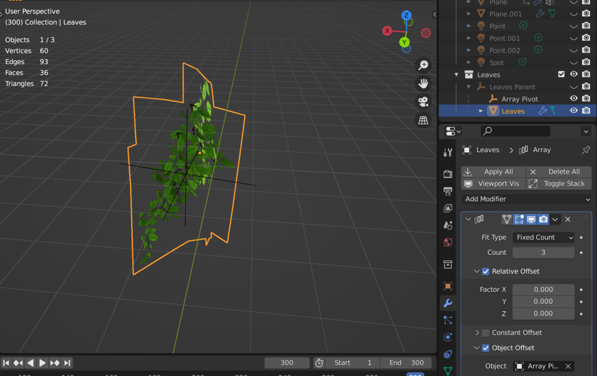The width and height of the screenshot is (597, 376).
Task: Click the spot light data icon beside Spot
Action: pos(522,62)
